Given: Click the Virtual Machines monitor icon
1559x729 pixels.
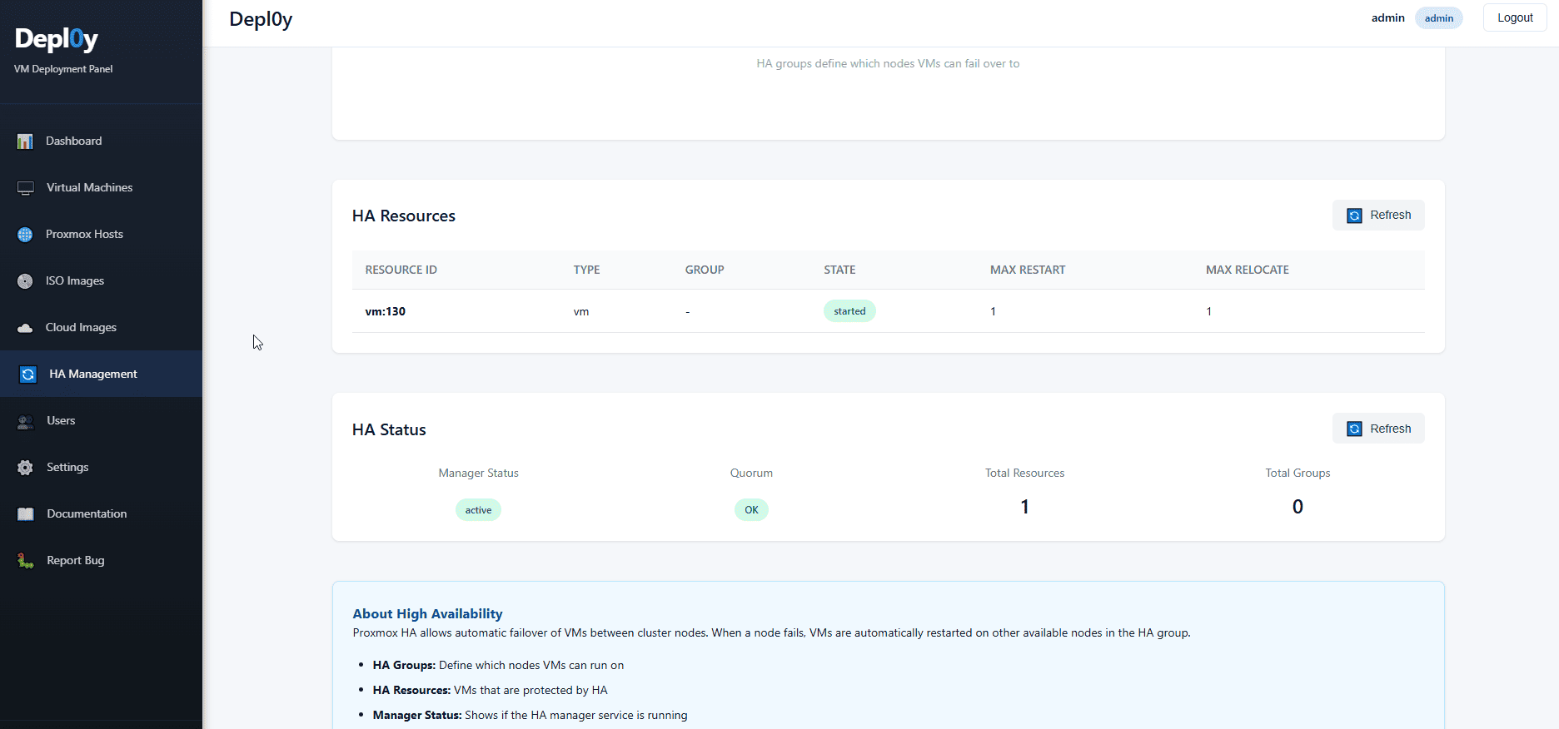Looking at the screenshot, I should [x=26, y=188].
